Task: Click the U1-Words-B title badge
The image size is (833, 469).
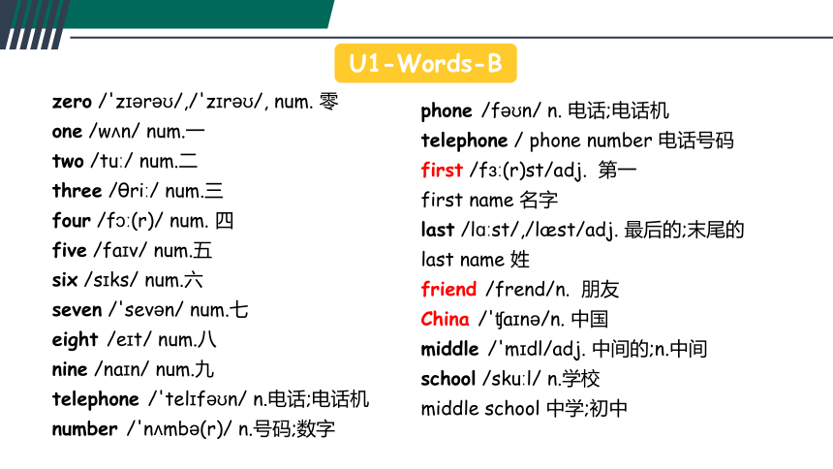Action: click(x=425, y=63)
